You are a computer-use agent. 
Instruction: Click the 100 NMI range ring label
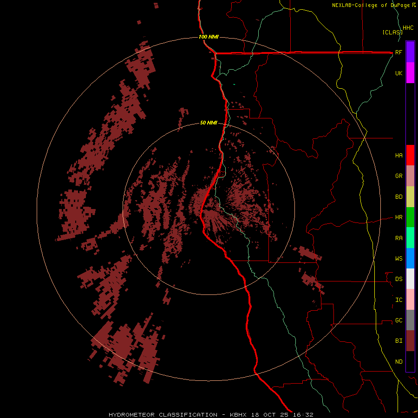tap(209, 37)
